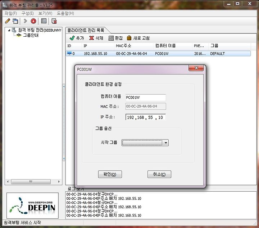Sort by the PXE... column header
This screenshot has height=228, width=259.
pos(200,46)
